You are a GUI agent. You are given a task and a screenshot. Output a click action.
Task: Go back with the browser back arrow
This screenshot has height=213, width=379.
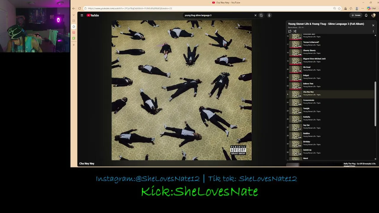74,8
